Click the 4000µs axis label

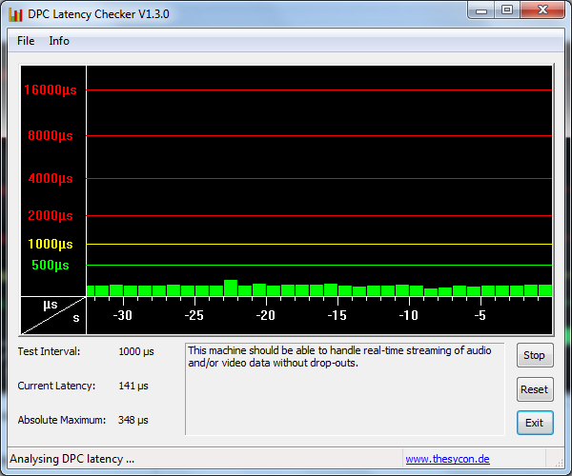pos(51,178)
